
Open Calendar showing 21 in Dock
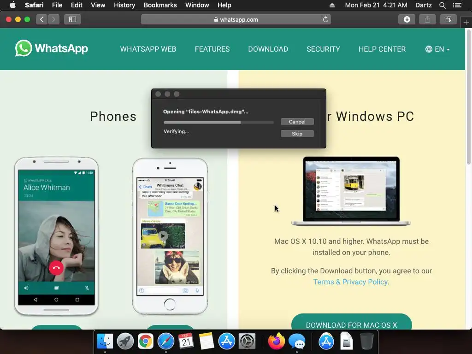click(186, 342)
